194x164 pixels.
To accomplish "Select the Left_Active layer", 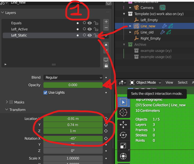I will click(51, 29).
